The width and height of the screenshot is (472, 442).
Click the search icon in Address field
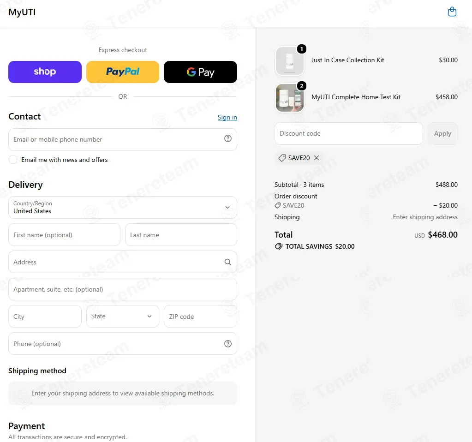pos(228,262)
